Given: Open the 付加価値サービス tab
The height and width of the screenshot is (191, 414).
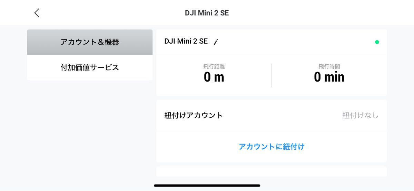Looking at the screenshot, I should tap(90, 67).
